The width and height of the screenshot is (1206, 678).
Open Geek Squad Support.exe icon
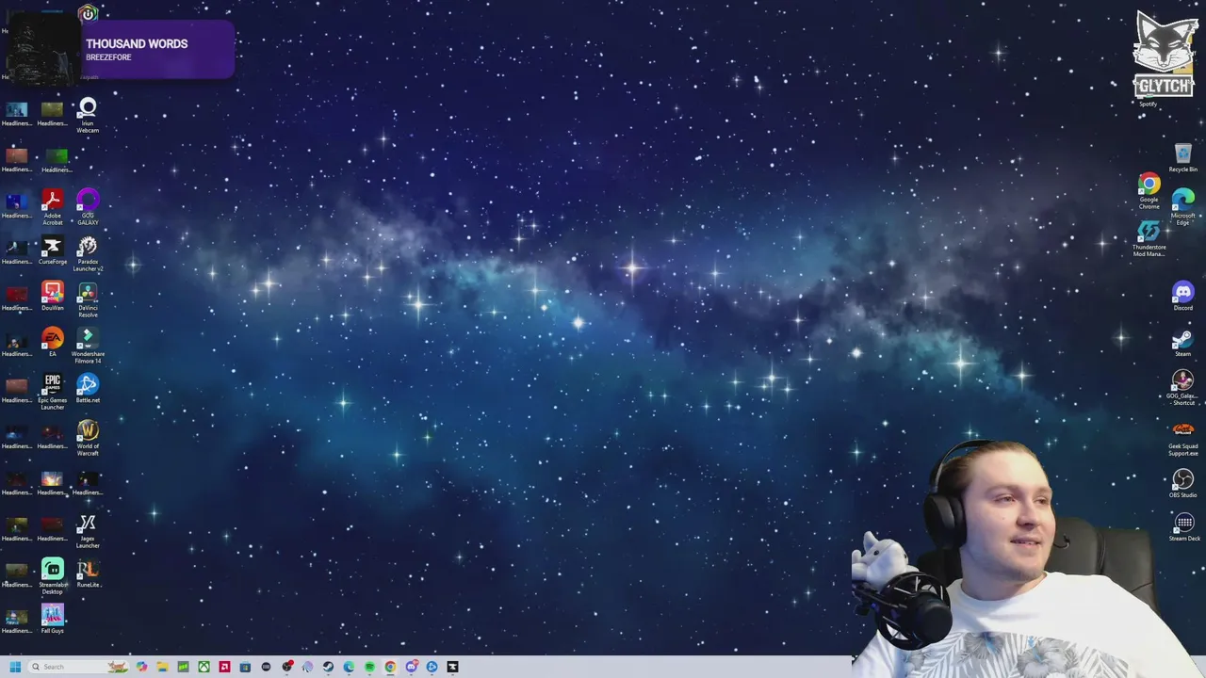[1183, 439]
